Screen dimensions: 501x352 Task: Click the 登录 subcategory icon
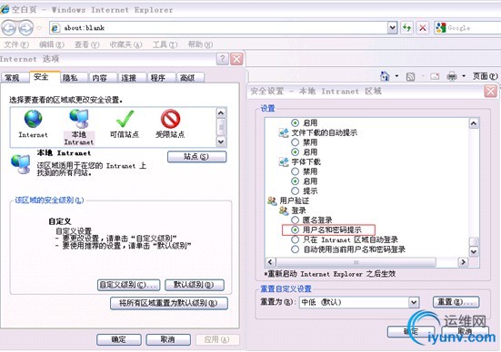pos(284,210)
